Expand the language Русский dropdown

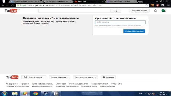coord(34,77)
